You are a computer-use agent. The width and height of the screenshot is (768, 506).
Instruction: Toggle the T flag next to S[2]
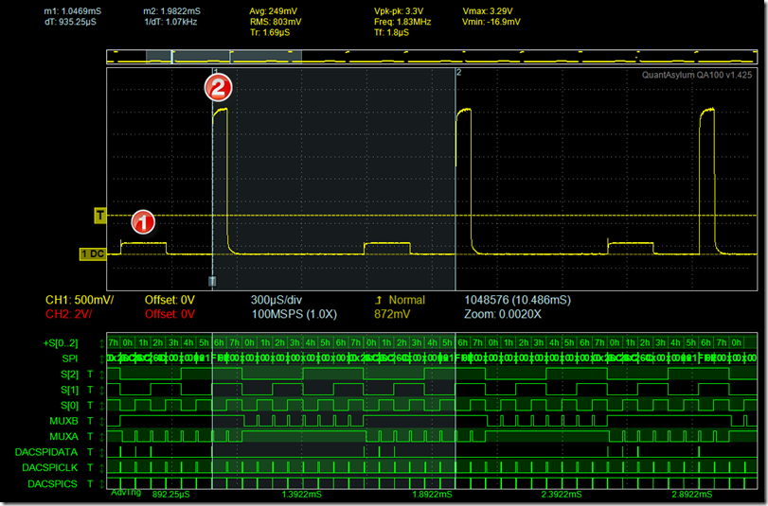(90, 375)
